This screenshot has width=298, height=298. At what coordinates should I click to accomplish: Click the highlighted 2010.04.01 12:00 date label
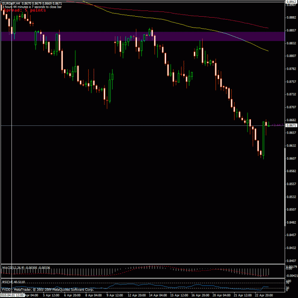(12, 295)
